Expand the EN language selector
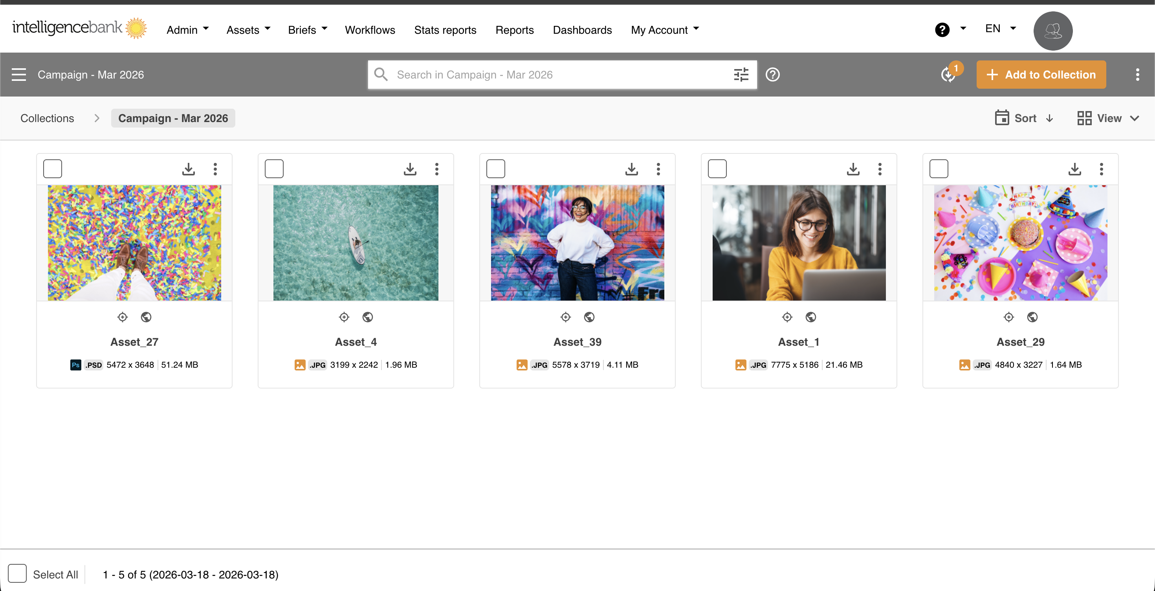The image size is (1155, 591). pos(1000,29)
